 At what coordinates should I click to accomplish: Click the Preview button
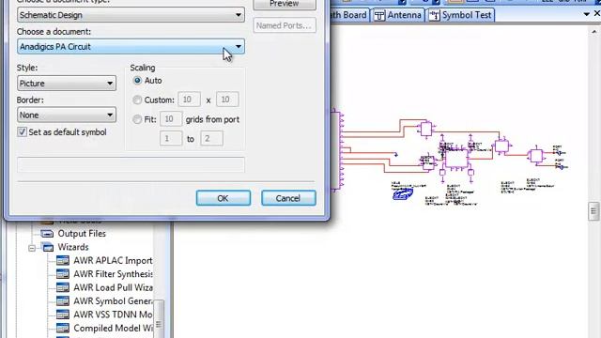pos(285,4)
